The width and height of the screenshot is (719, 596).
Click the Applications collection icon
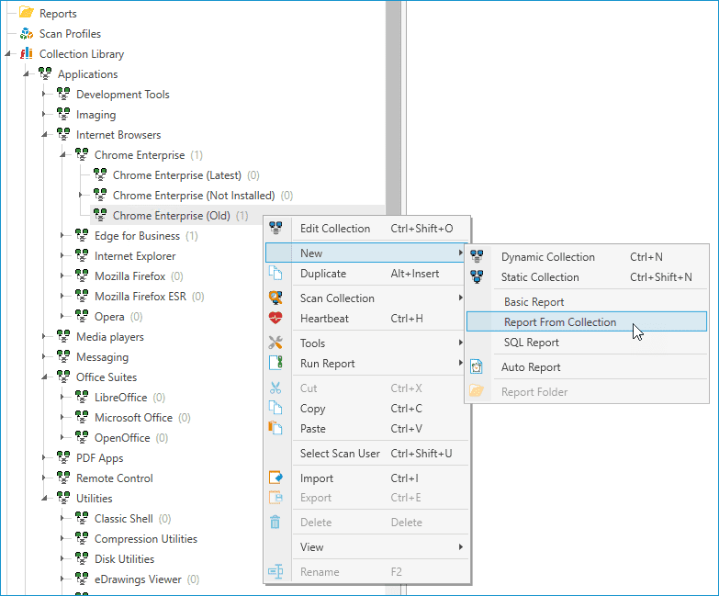pyautogui.click(x=45, y=73)
